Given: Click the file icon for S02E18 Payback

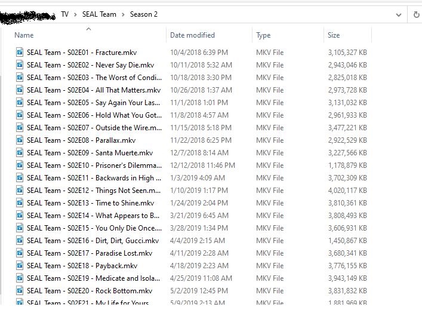Looking at the screenshot, I should 20,266.
